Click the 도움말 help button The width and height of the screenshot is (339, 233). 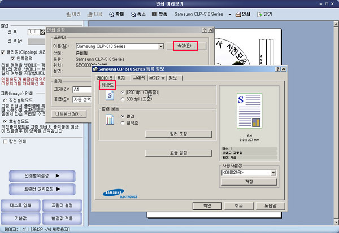pyautogui.click(x=270, y=206)
